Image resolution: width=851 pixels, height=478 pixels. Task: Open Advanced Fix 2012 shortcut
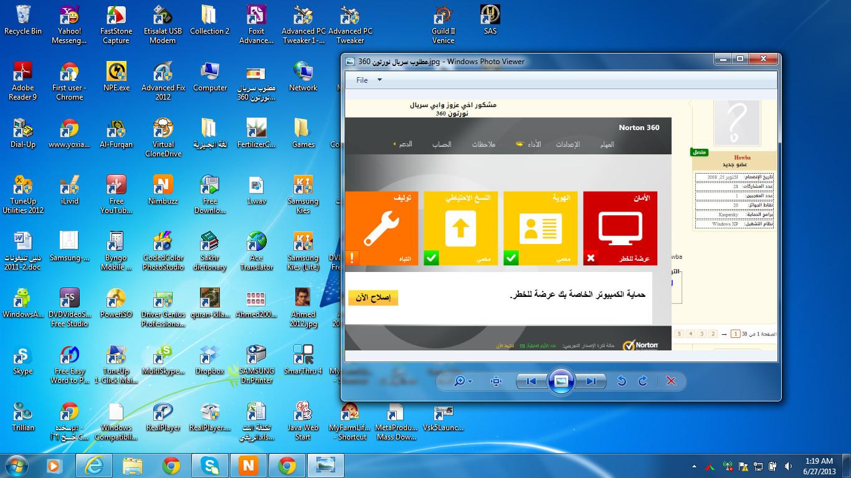163,82
